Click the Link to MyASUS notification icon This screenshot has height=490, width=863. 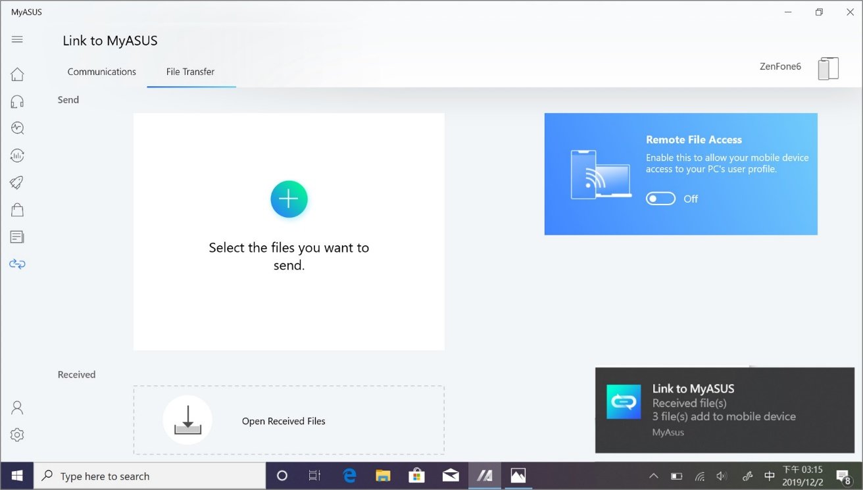click(624, 402)
